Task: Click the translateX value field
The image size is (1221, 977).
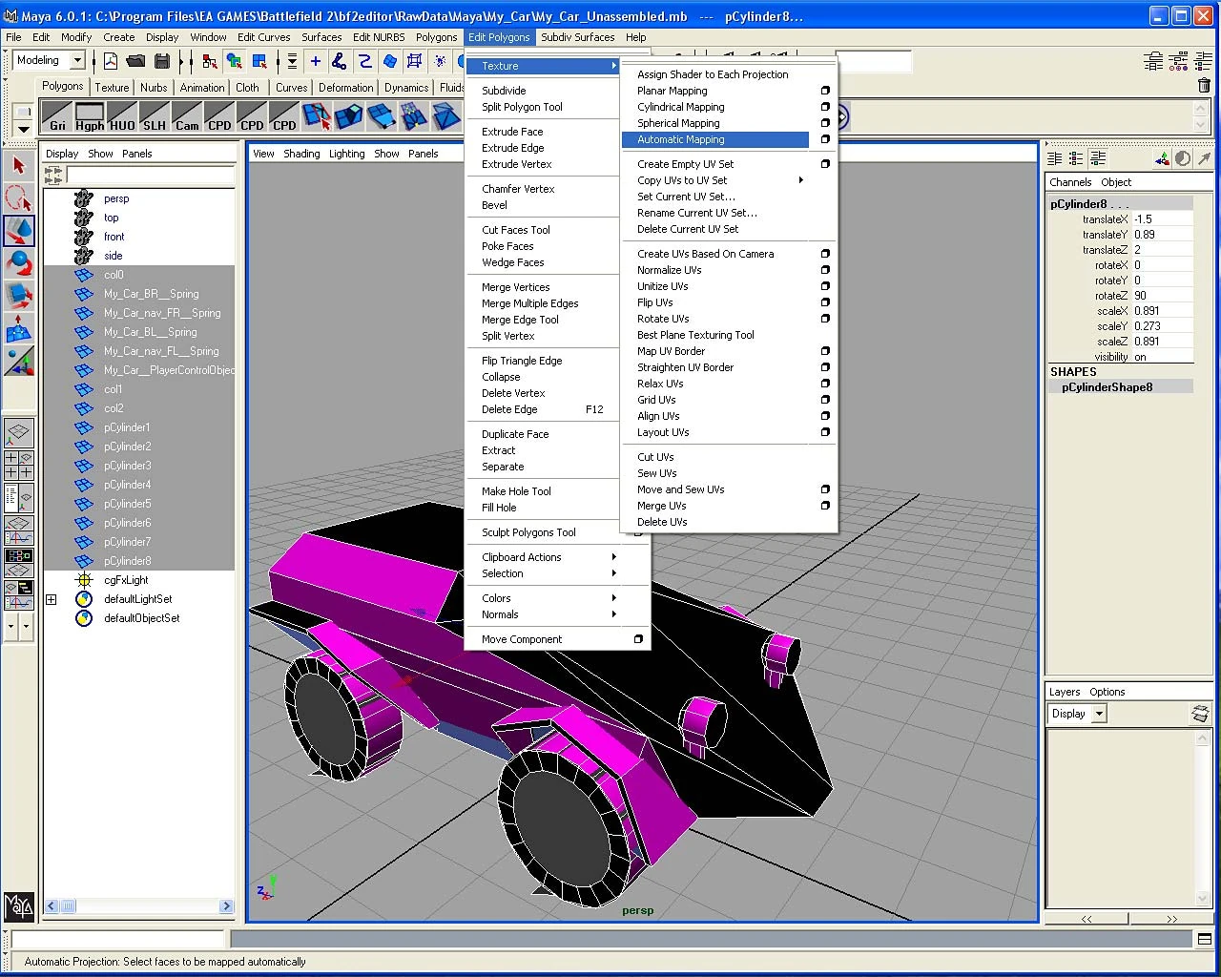Action: click(x=1161, y=219)
